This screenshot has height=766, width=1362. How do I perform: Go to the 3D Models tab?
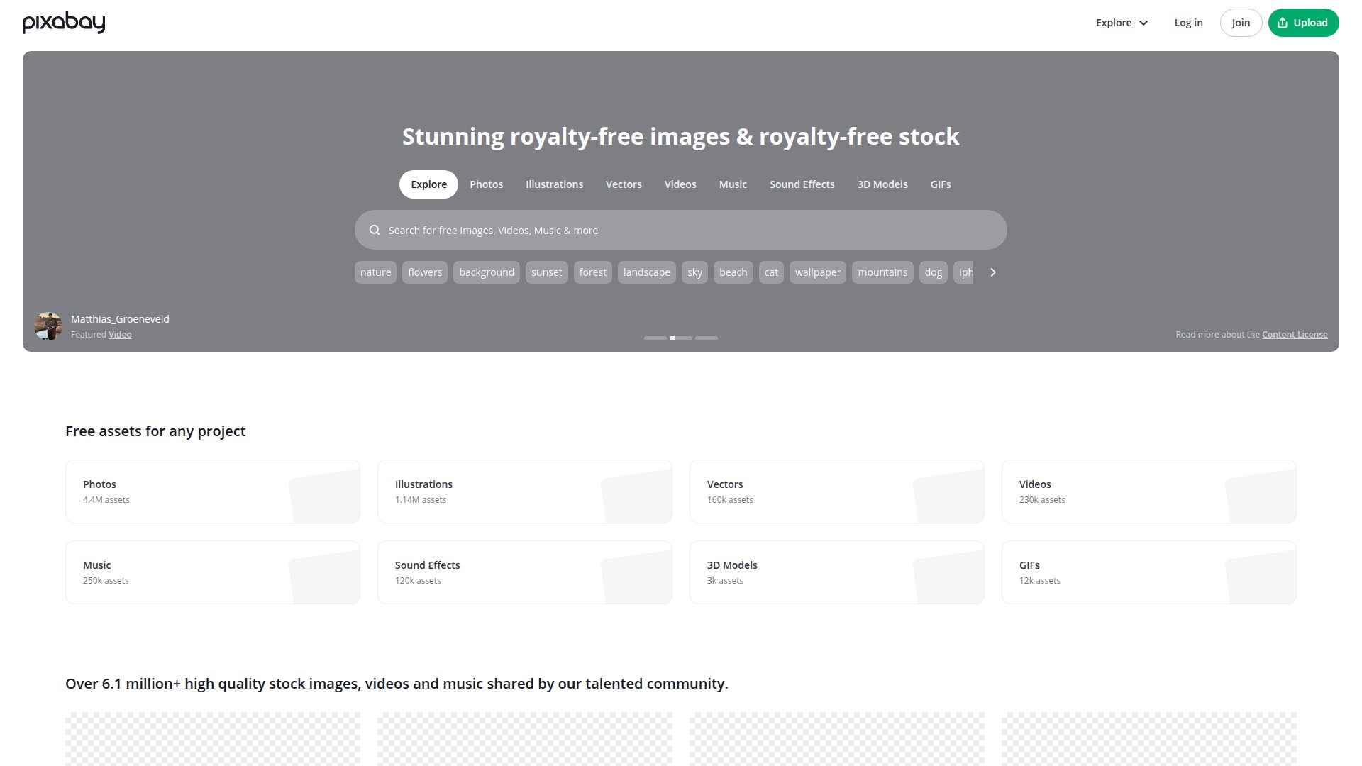tap(882, 184)
